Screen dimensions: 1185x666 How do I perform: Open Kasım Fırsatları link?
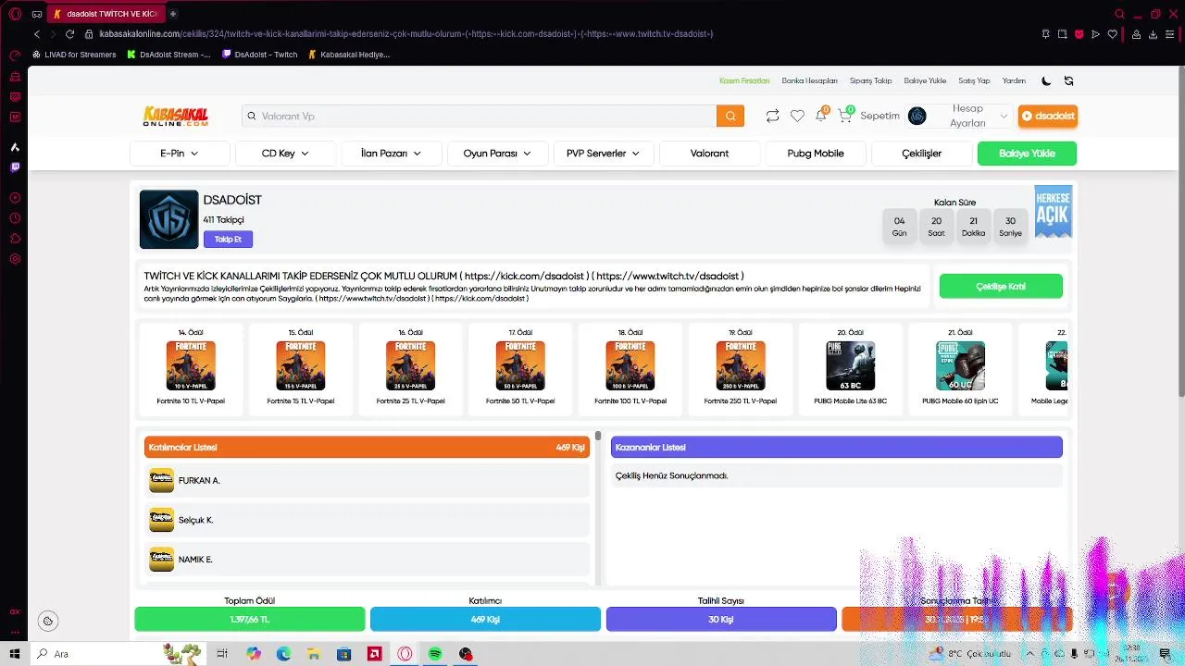click(744, 81)
